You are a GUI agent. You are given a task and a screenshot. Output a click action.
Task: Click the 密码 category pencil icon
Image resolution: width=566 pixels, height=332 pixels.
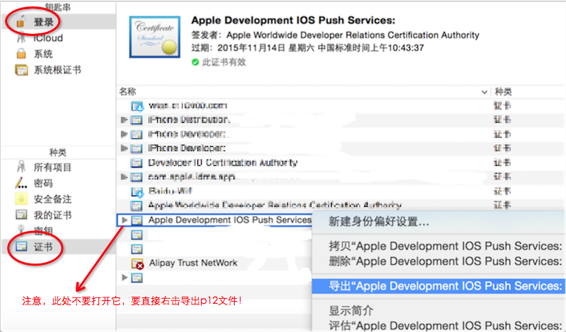[21, 183]
